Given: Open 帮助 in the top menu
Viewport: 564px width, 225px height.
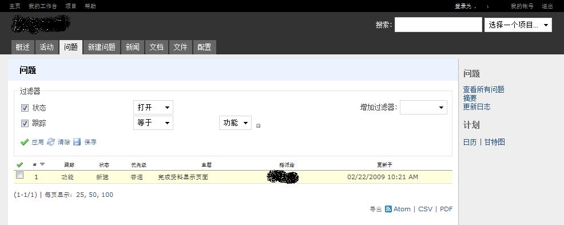Looking at the screenshot, I should [90, 6].
